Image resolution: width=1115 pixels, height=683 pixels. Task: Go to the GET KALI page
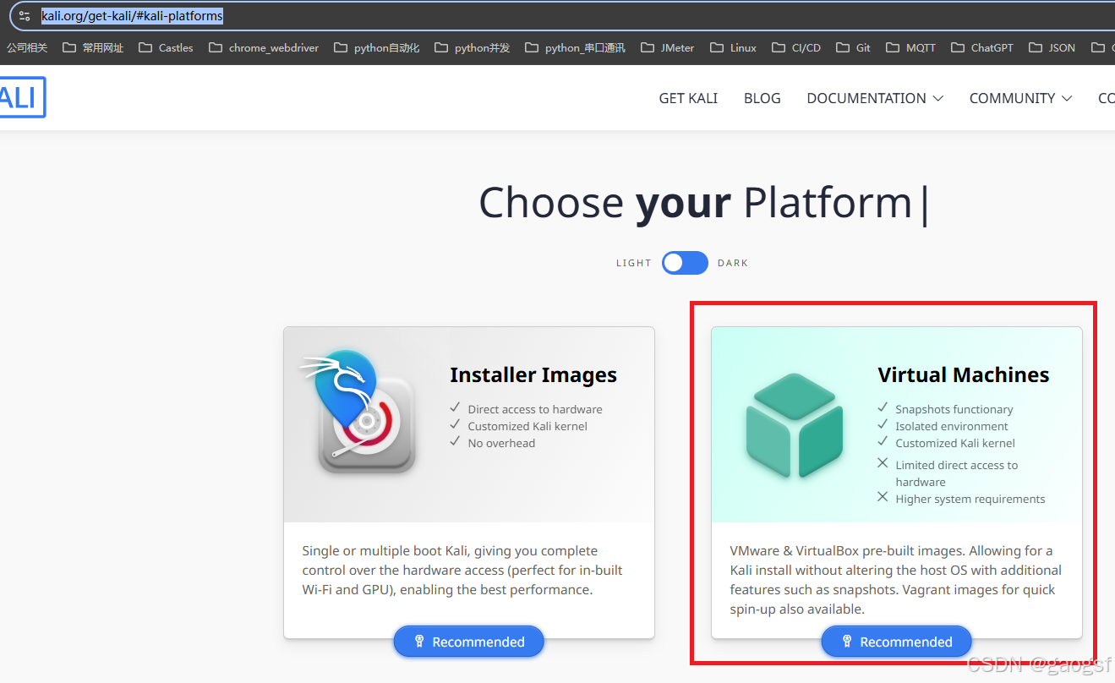pos(688,98)
